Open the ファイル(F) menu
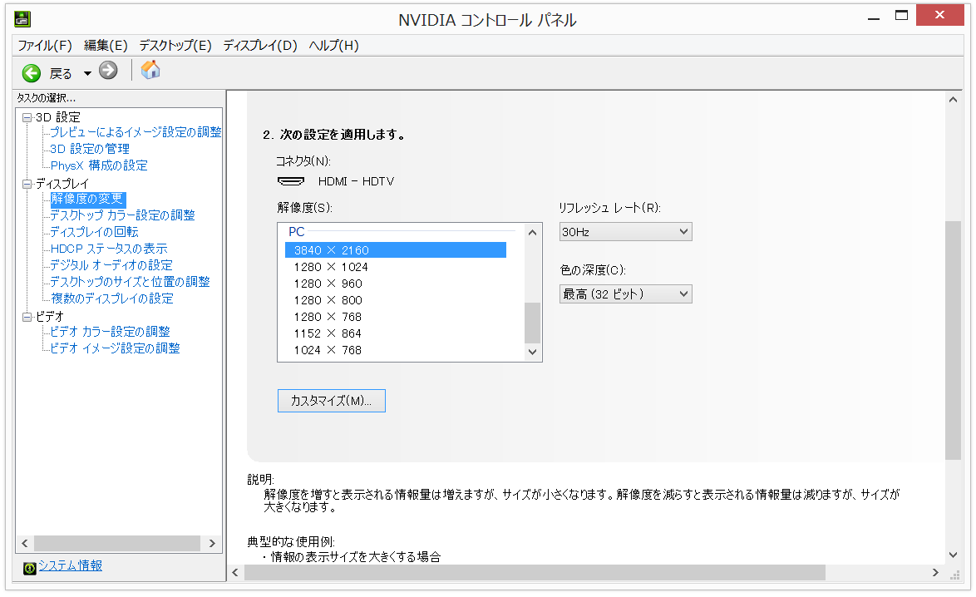The width and height of the screenshot is (976, 597). coord(45,46)
